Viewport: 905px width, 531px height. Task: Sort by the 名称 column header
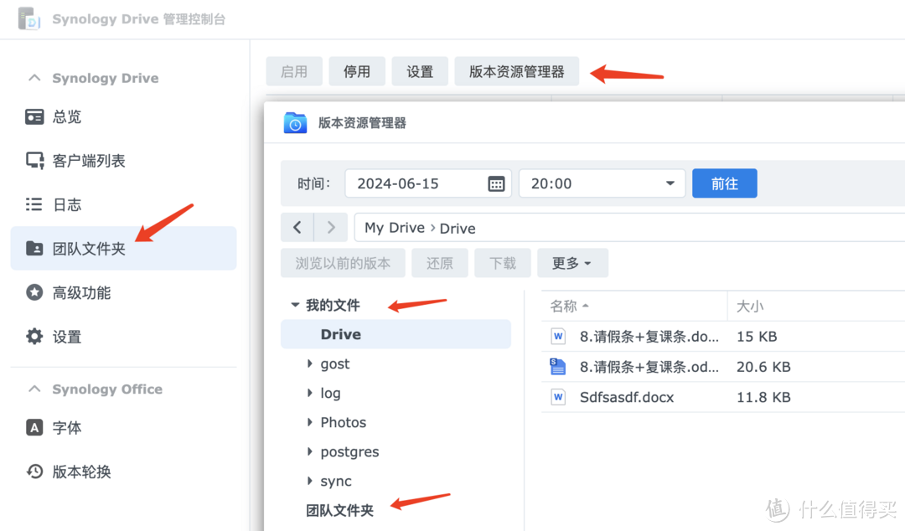pos(633,306)
